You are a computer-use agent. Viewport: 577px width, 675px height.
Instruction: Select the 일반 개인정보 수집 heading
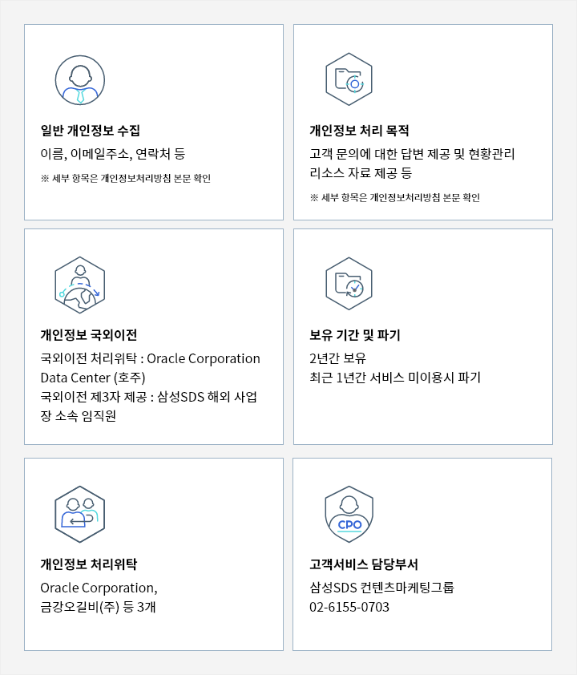(91, 131)
